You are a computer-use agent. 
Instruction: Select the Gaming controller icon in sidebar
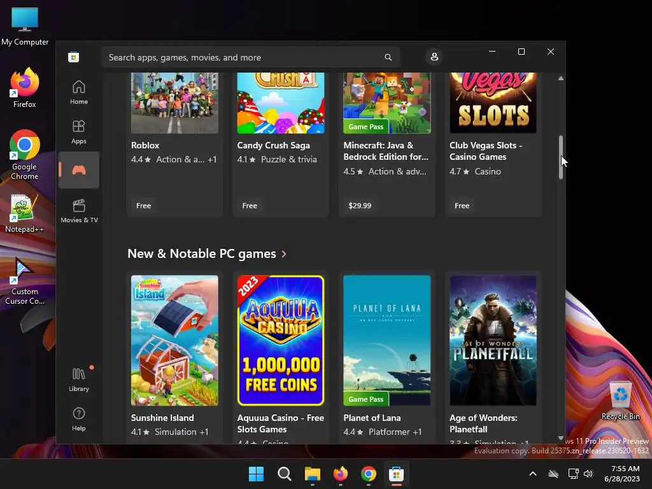point(78,169)
